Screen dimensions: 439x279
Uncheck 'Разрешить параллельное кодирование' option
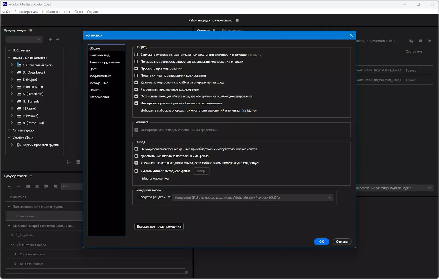tap(136, 89)
